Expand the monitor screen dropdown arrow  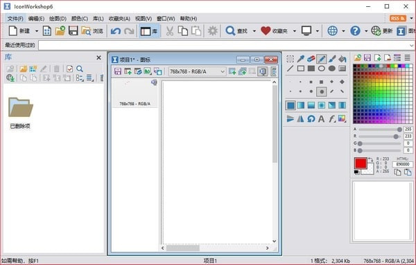[318, 31]
